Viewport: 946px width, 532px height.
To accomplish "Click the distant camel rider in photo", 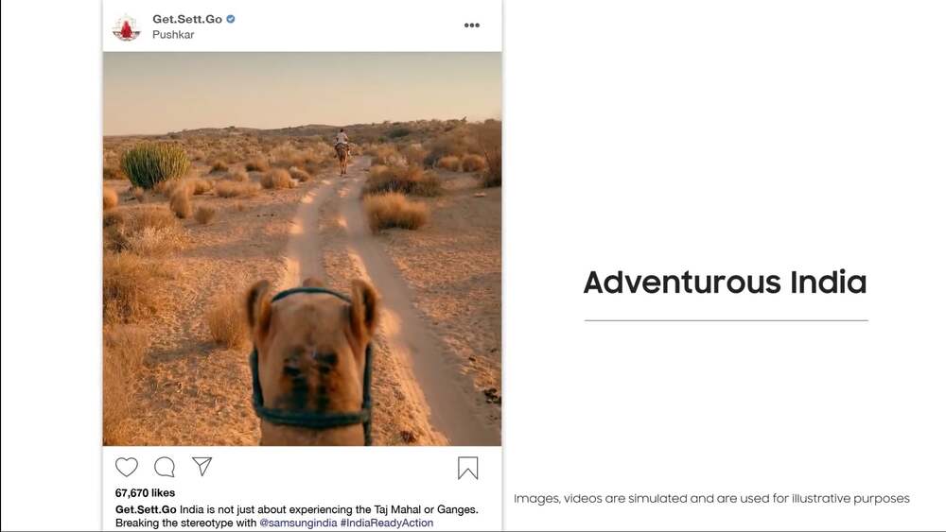I will tap(342, 150).
